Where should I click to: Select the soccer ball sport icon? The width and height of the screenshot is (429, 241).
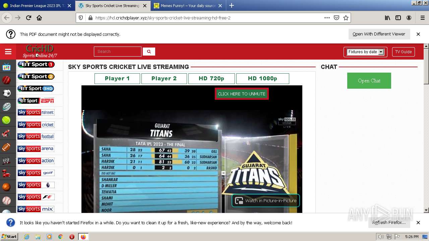point(6,93)
